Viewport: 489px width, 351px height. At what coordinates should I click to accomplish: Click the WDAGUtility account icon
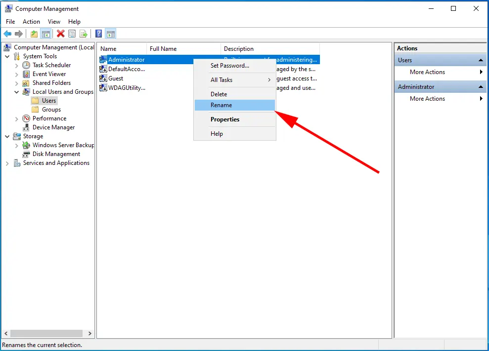point(103,87)
